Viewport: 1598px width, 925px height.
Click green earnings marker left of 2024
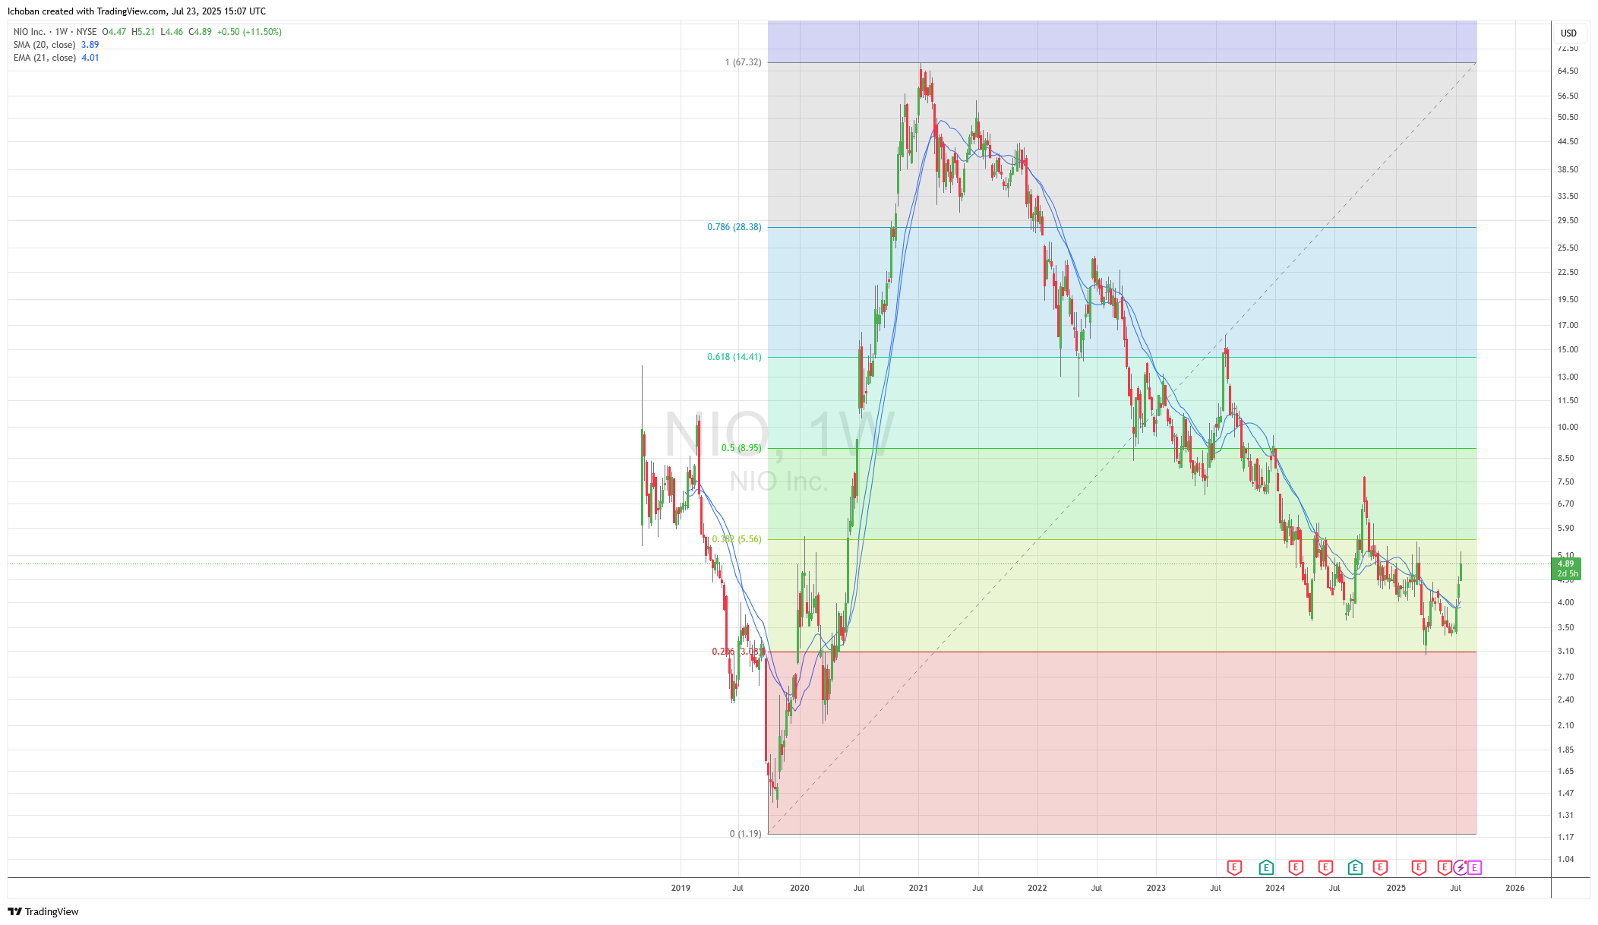click(x=1266, y=867)
